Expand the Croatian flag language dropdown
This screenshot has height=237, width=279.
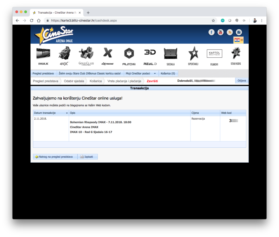point(238,40)
